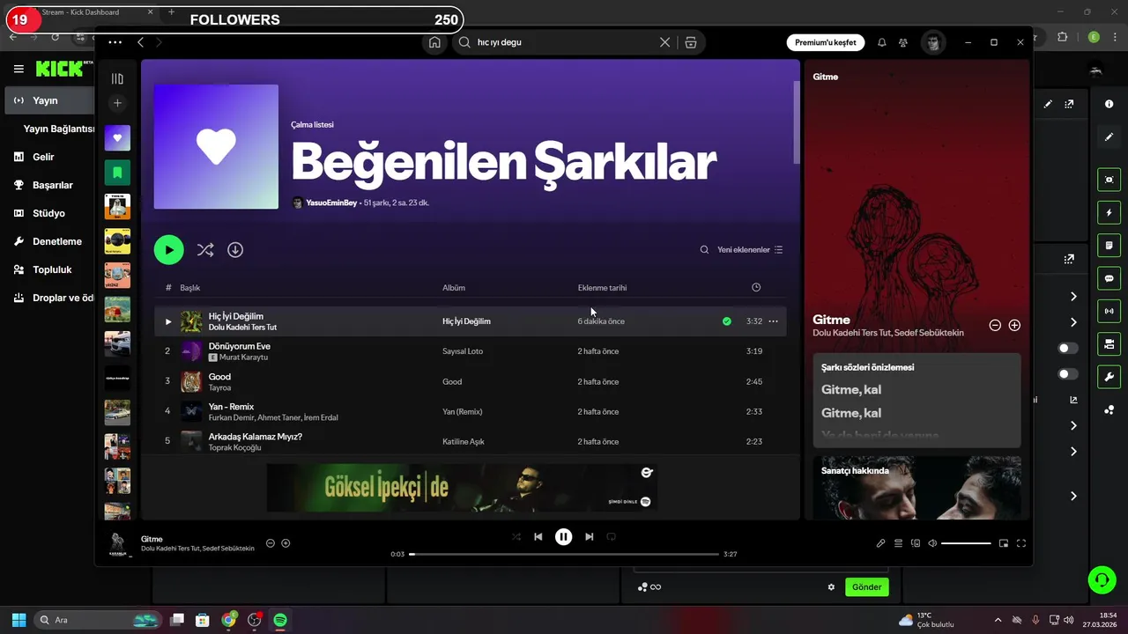
Task: Go to Spotify Home via house icon
Action: coord(434,42)
